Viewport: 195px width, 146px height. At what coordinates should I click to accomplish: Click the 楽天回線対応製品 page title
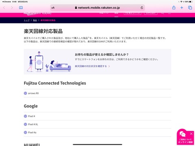coord(43,31)
